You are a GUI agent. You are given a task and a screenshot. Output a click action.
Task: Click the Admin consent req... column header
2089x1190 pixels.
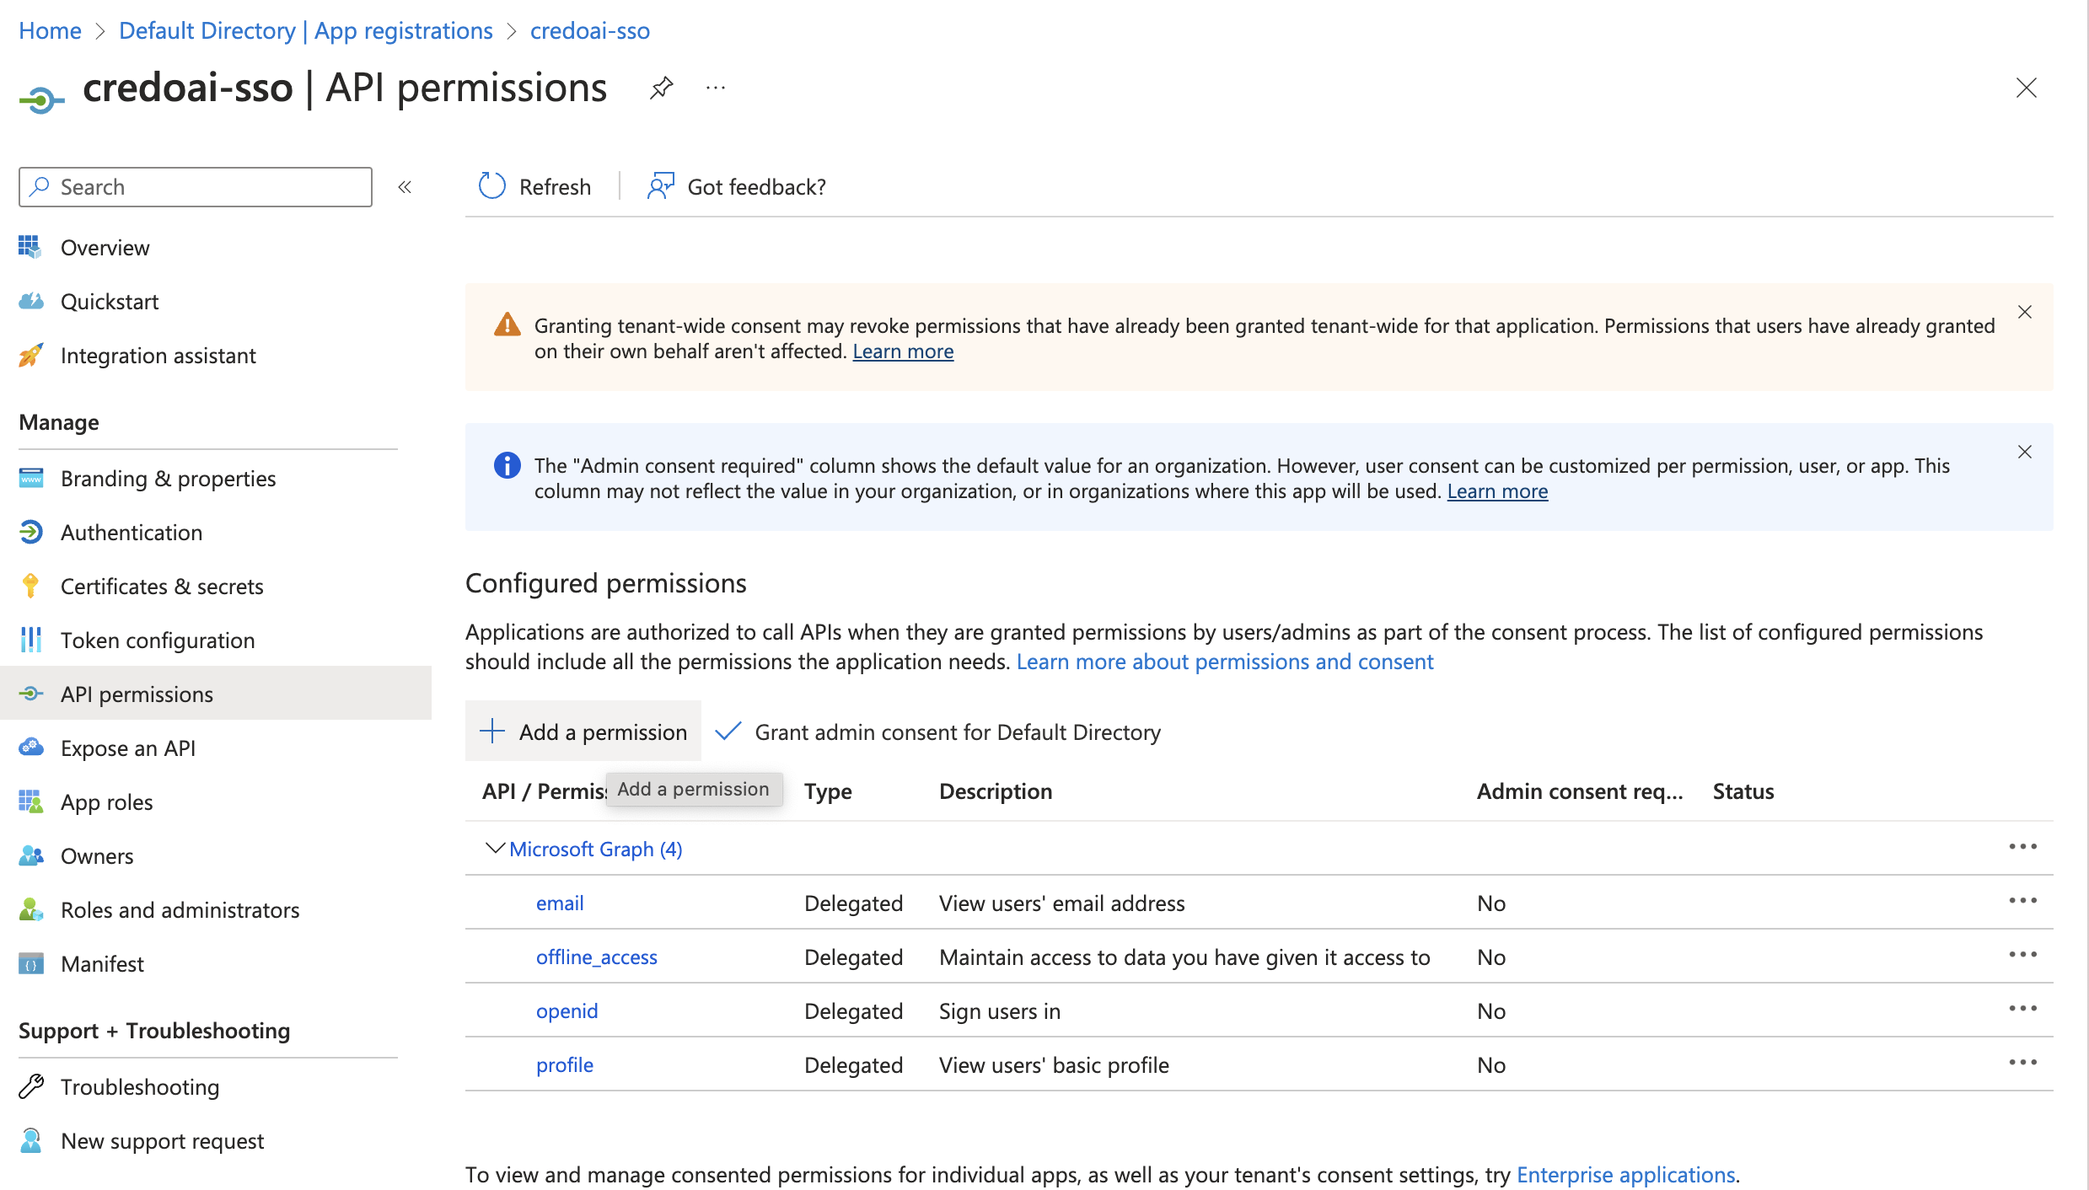[x=1579, y=791]
